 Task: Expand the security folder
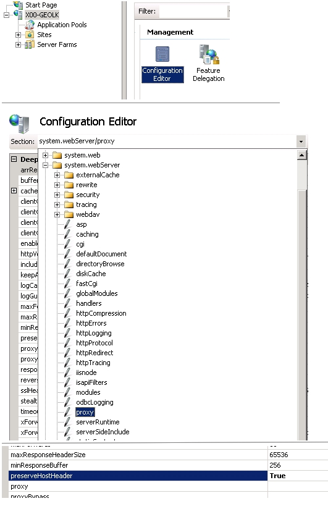point(57,195)
